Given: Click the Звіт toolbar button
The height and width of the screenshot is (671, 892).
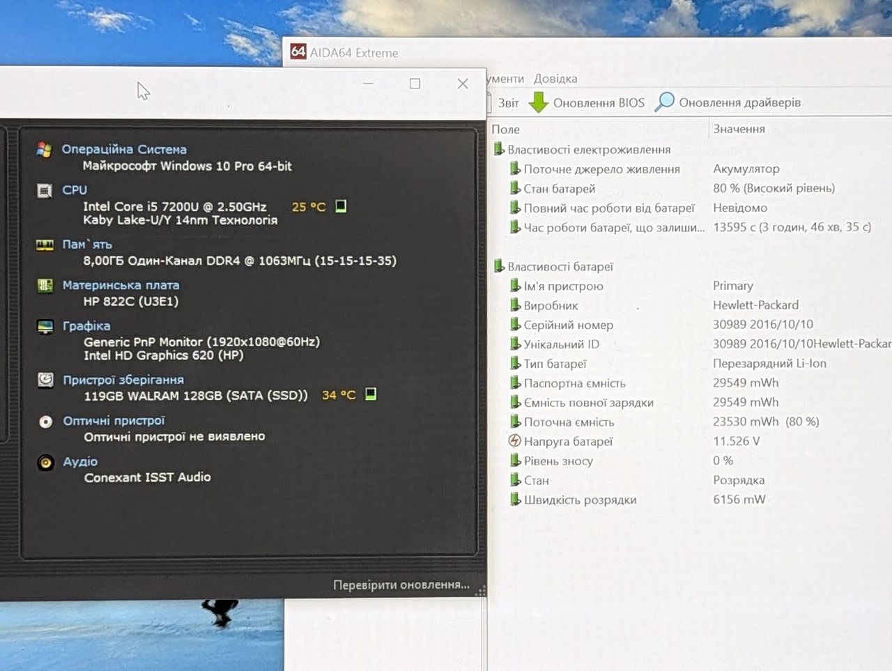Looking at the screenshot, I should 508,103.
